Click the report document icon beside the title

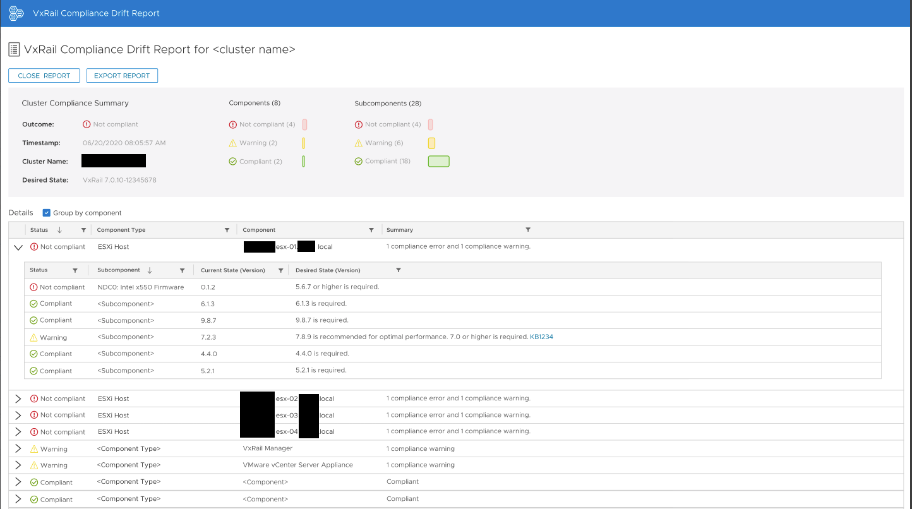pyautogui.click(x=14, y=49)
